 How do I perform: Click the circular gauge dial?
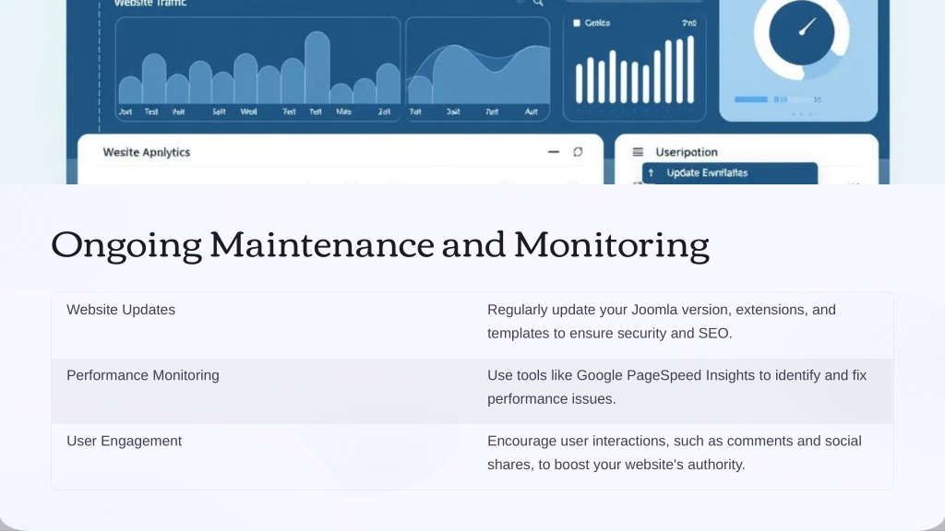pos(802,33)
